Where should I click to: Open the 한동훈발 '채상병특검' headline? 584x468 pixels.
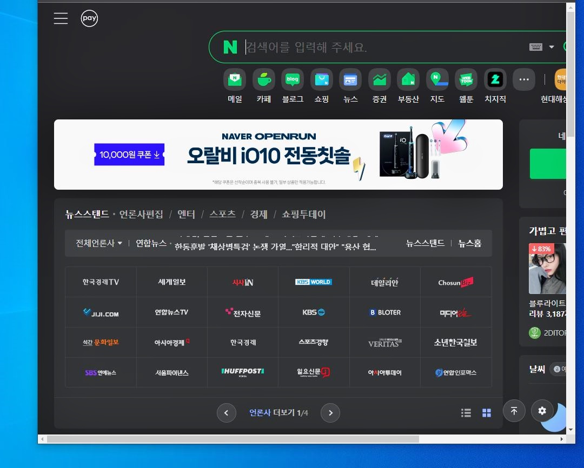(x=275, y=246)
